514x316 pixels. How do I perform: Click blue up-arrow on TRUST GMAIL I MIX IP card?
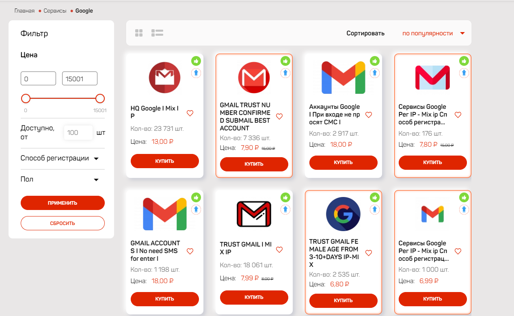(285, 210)
